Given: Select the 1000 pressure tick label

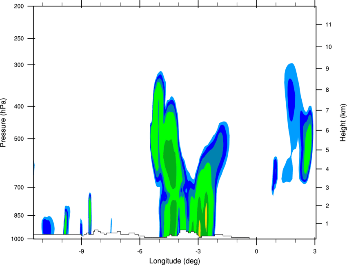Looking at the screenshot, I should click(17, 239).
